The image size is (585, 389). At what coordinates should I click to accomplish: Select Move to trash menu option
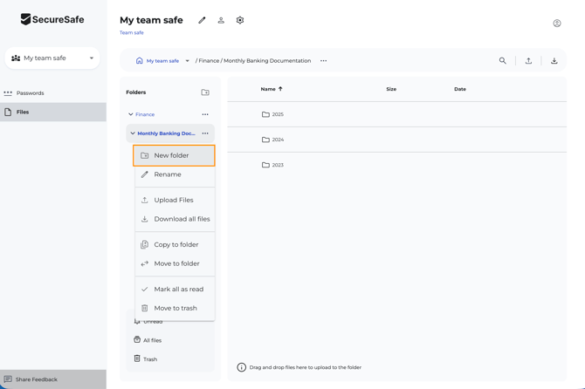point(175,308)
